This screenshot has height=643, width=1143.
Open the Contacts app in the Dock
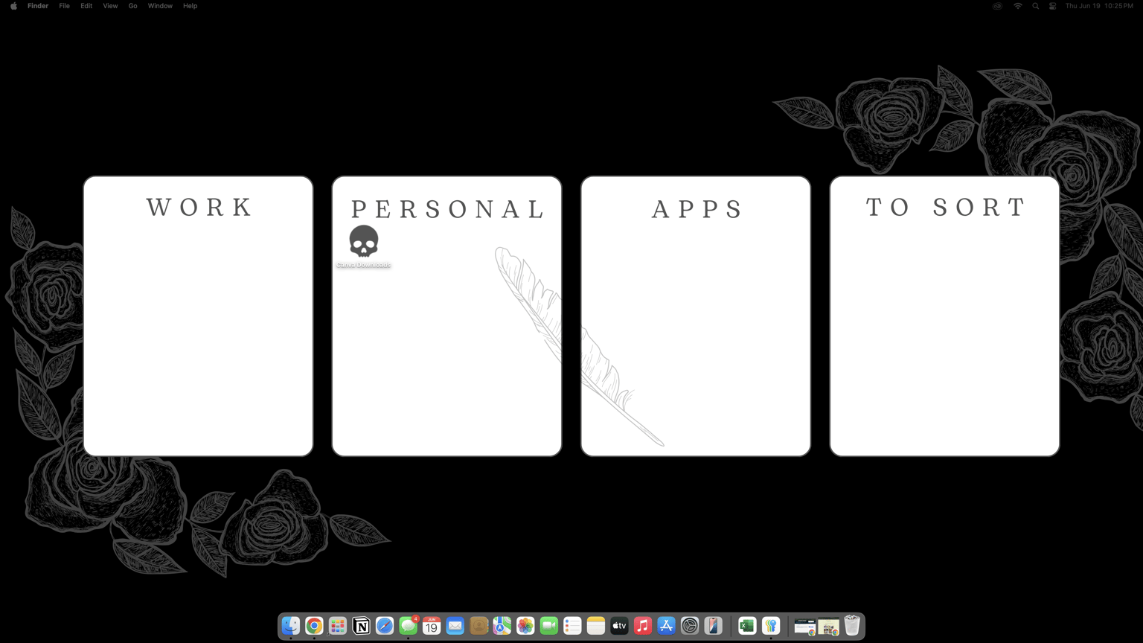pos(479,626)
